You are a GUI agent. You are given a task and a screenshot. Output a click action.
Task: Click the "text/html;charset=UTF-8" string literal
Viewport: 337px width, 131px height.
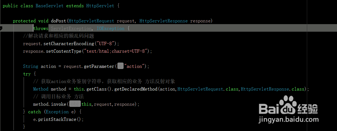click(116, 51)
